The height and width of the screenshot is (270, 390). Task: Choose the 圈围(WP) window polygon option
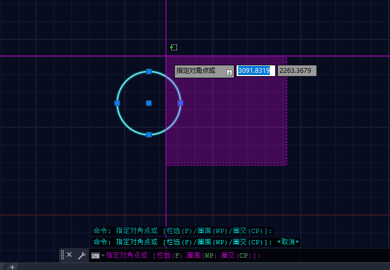(x=201, y=256)
